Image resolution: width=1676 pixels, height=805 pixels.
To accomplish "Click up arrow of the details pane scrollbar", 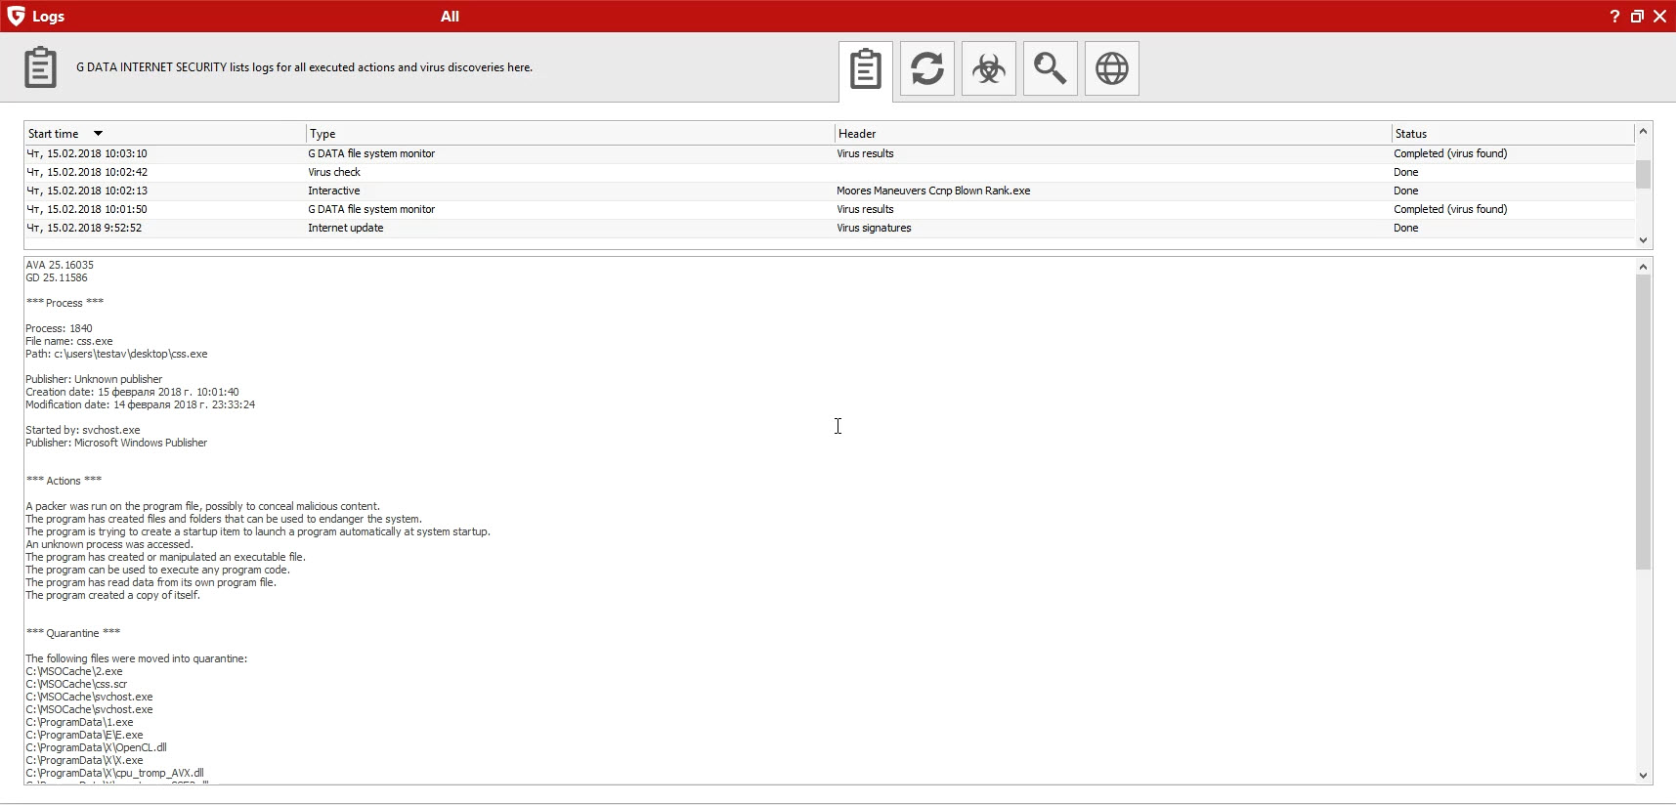I will pyautogui.click(x=1643, y=267).
